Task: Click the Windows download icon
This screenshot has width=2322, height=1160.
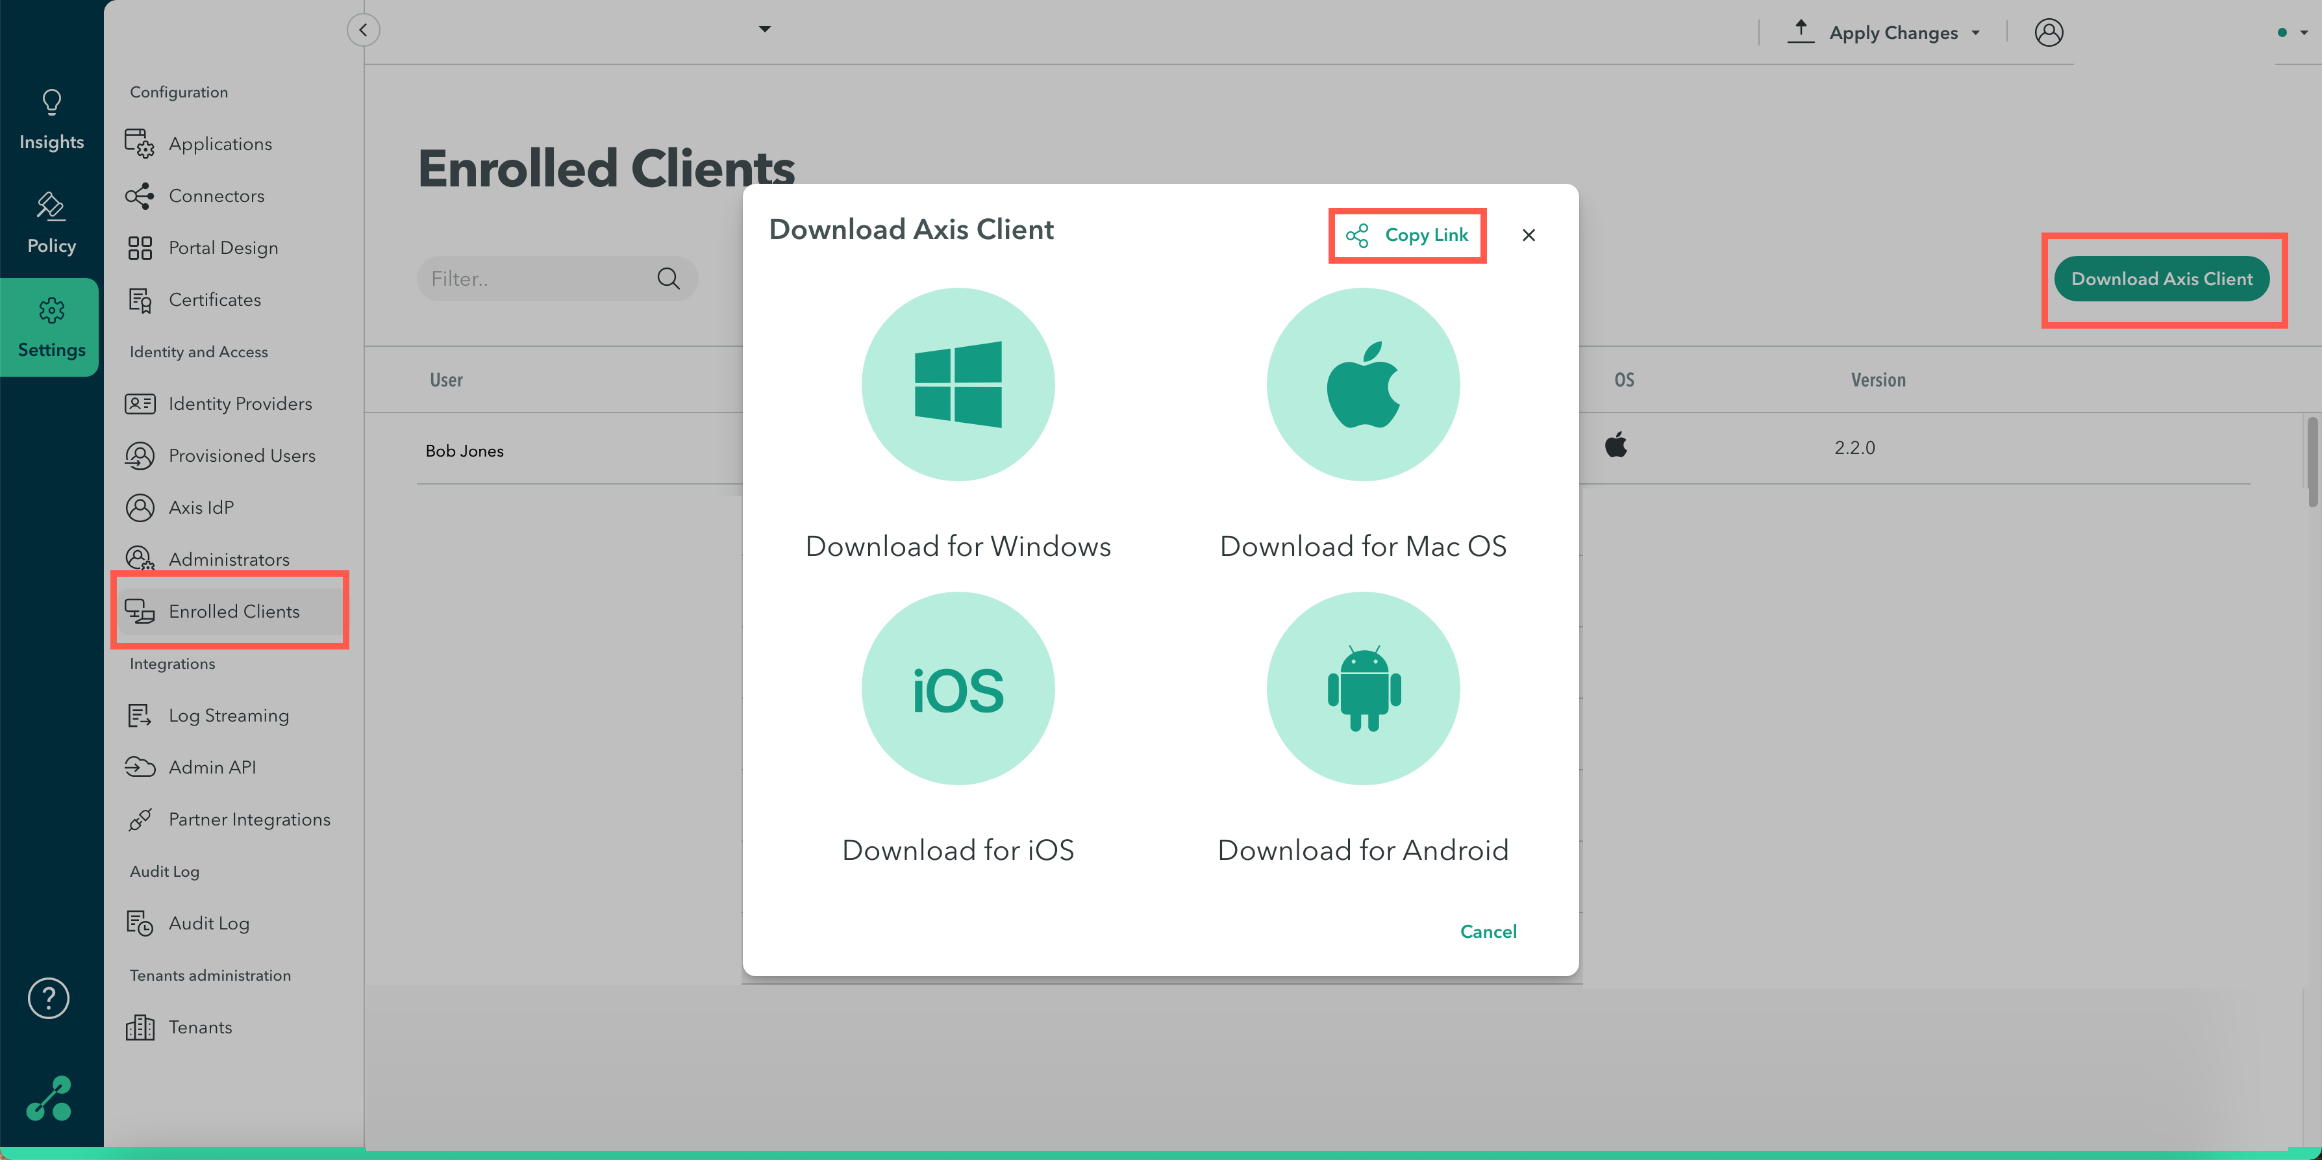Action: 957,385
